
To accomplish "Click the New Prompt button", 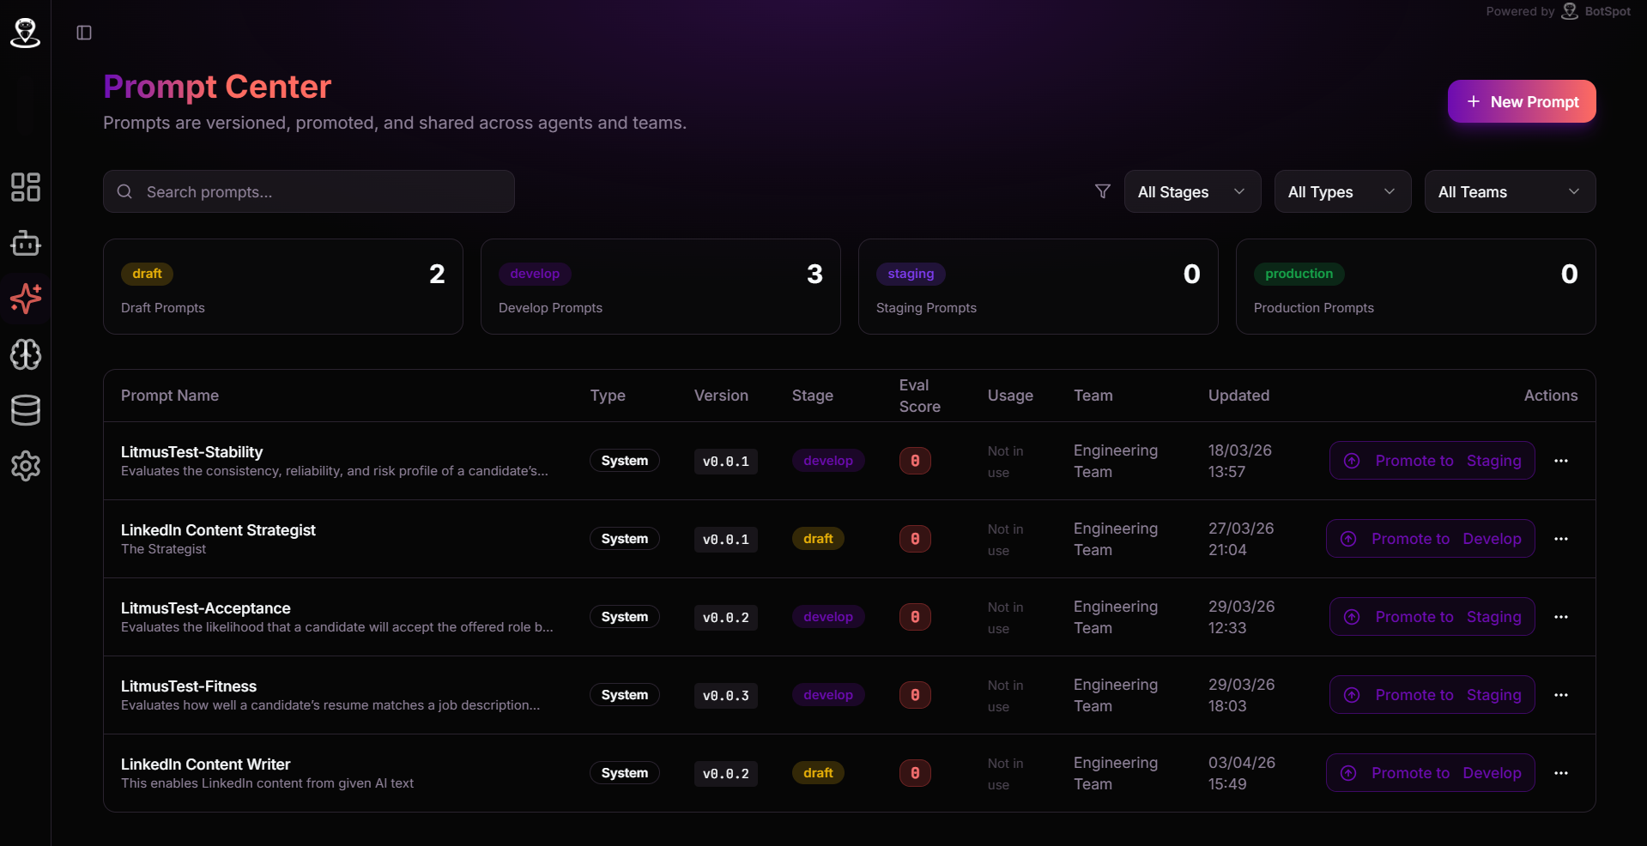I will [1522, 101].
